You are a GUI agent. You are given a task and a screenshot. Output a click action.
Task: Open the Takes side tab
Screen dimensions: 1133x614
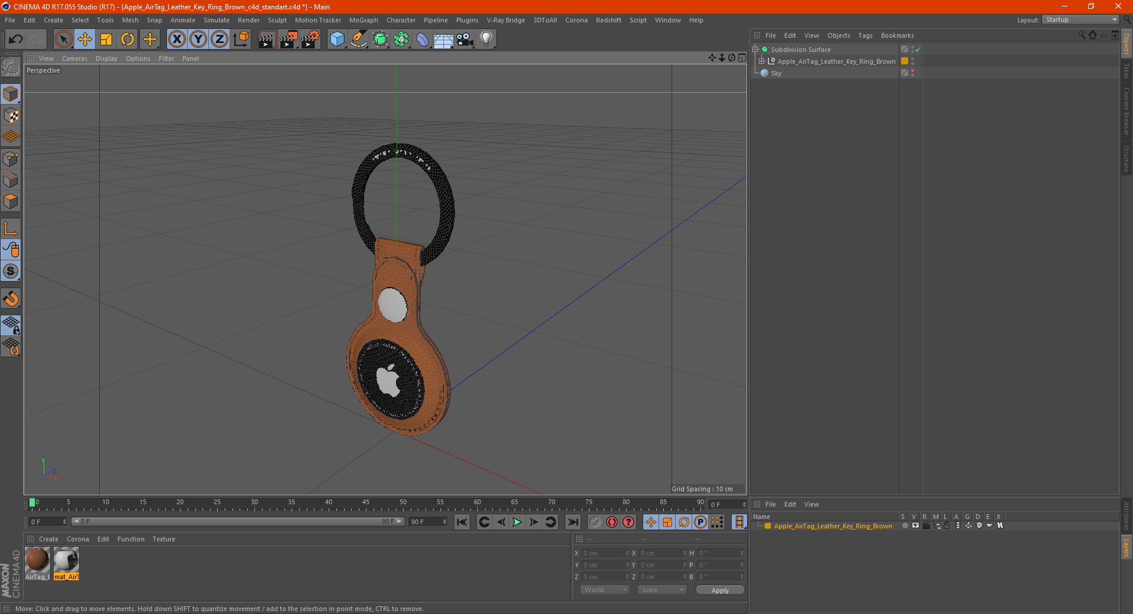point(1127,71)
